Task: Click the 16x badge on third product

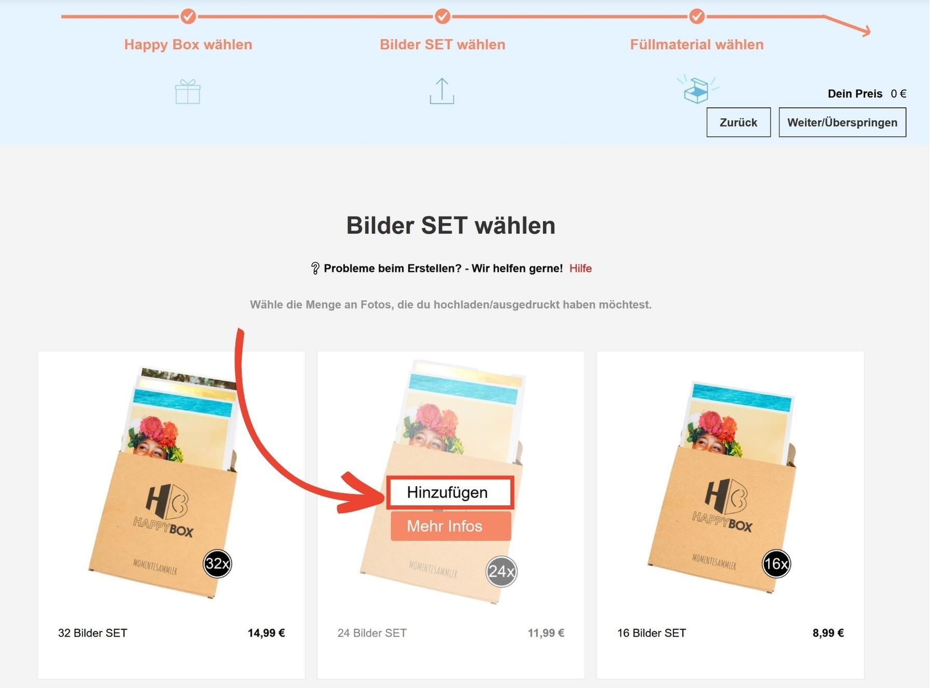Action: coord(776,564)
